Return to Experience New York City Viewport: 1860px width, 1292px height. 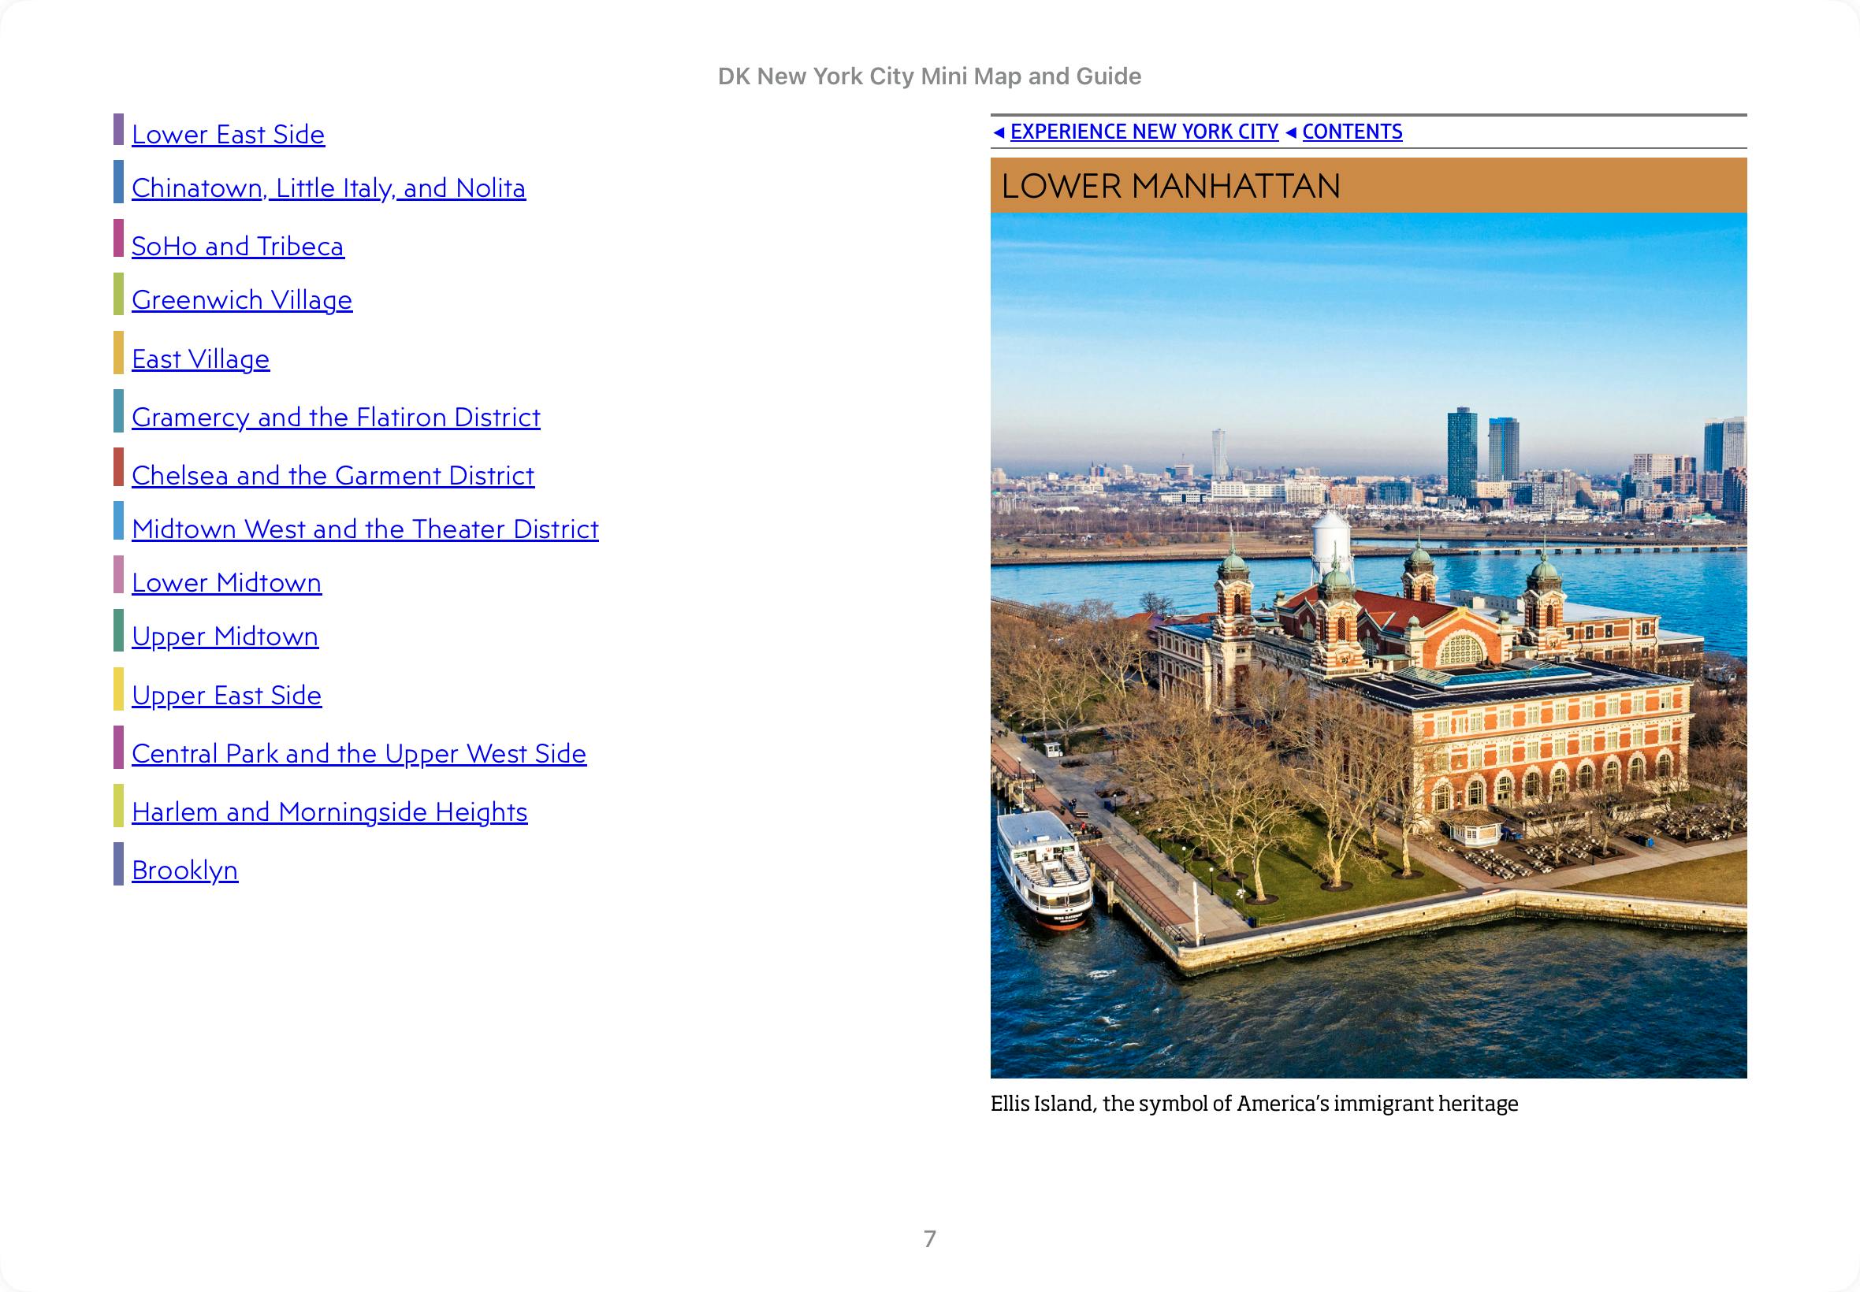tap(1144, 132)
